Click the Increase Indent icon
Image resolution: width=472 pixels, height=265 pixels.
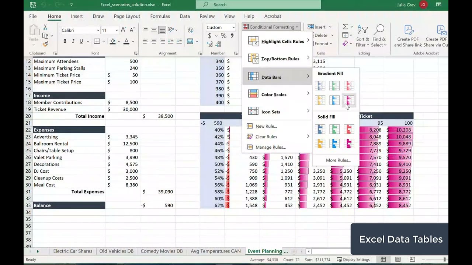pyautogui.click(x=179, y=41)
